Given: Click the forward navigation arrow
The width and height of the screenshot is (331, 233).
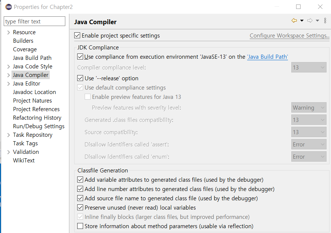Looking at the screenshot, I should click(310, 20).
